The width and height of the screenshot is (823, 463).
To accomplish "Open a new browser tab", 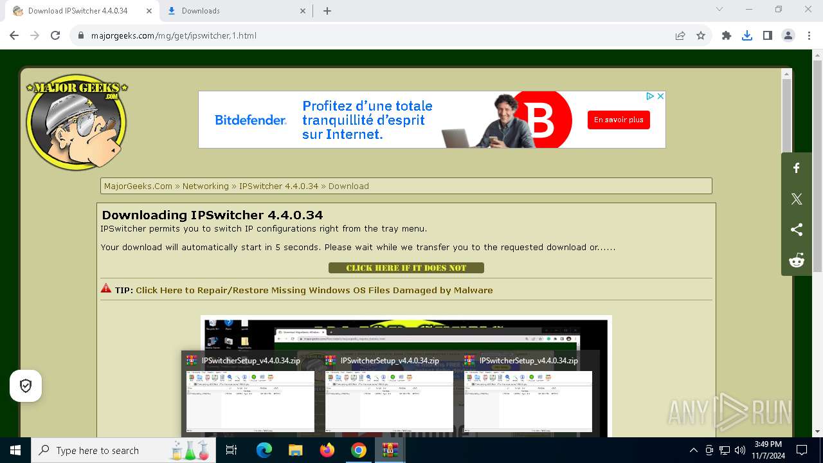I will click(x=327, y=11).
